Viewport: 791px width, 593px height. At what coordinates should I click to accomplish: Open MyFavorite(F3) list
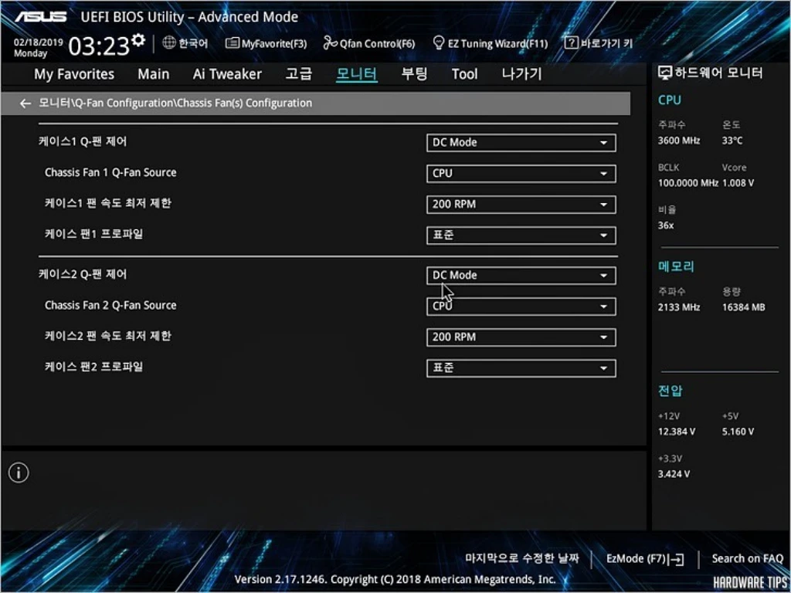(266, 43)
